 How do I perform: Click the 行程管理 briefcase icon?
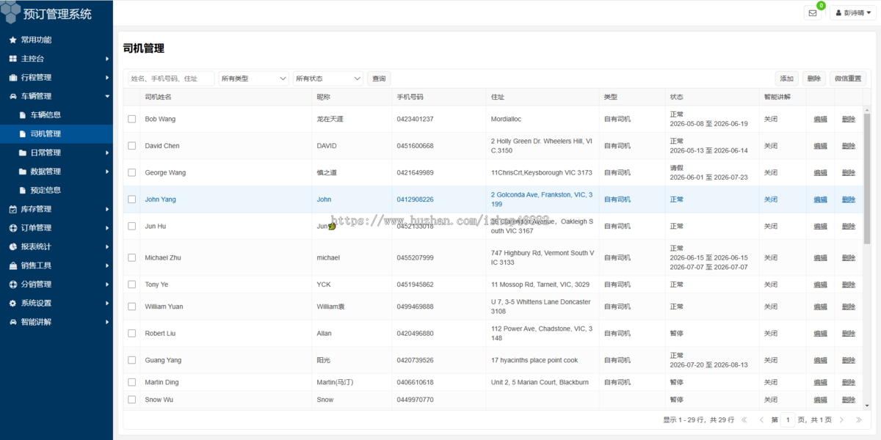tap(12, 78)
